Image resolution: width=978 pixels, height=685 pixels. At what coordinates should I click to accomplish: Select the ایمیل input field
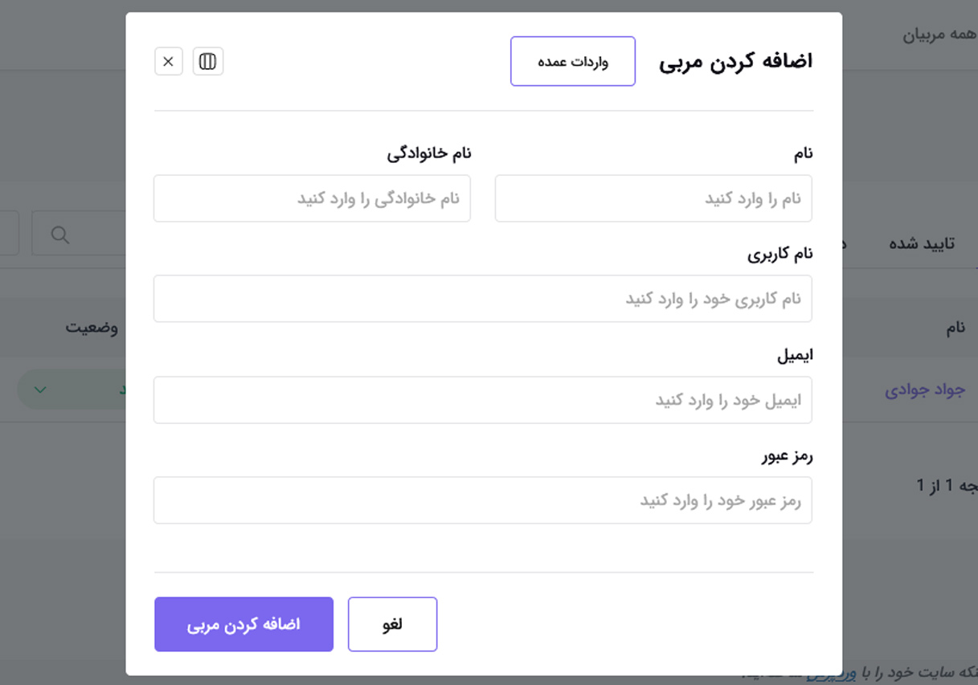pos(483,400)
